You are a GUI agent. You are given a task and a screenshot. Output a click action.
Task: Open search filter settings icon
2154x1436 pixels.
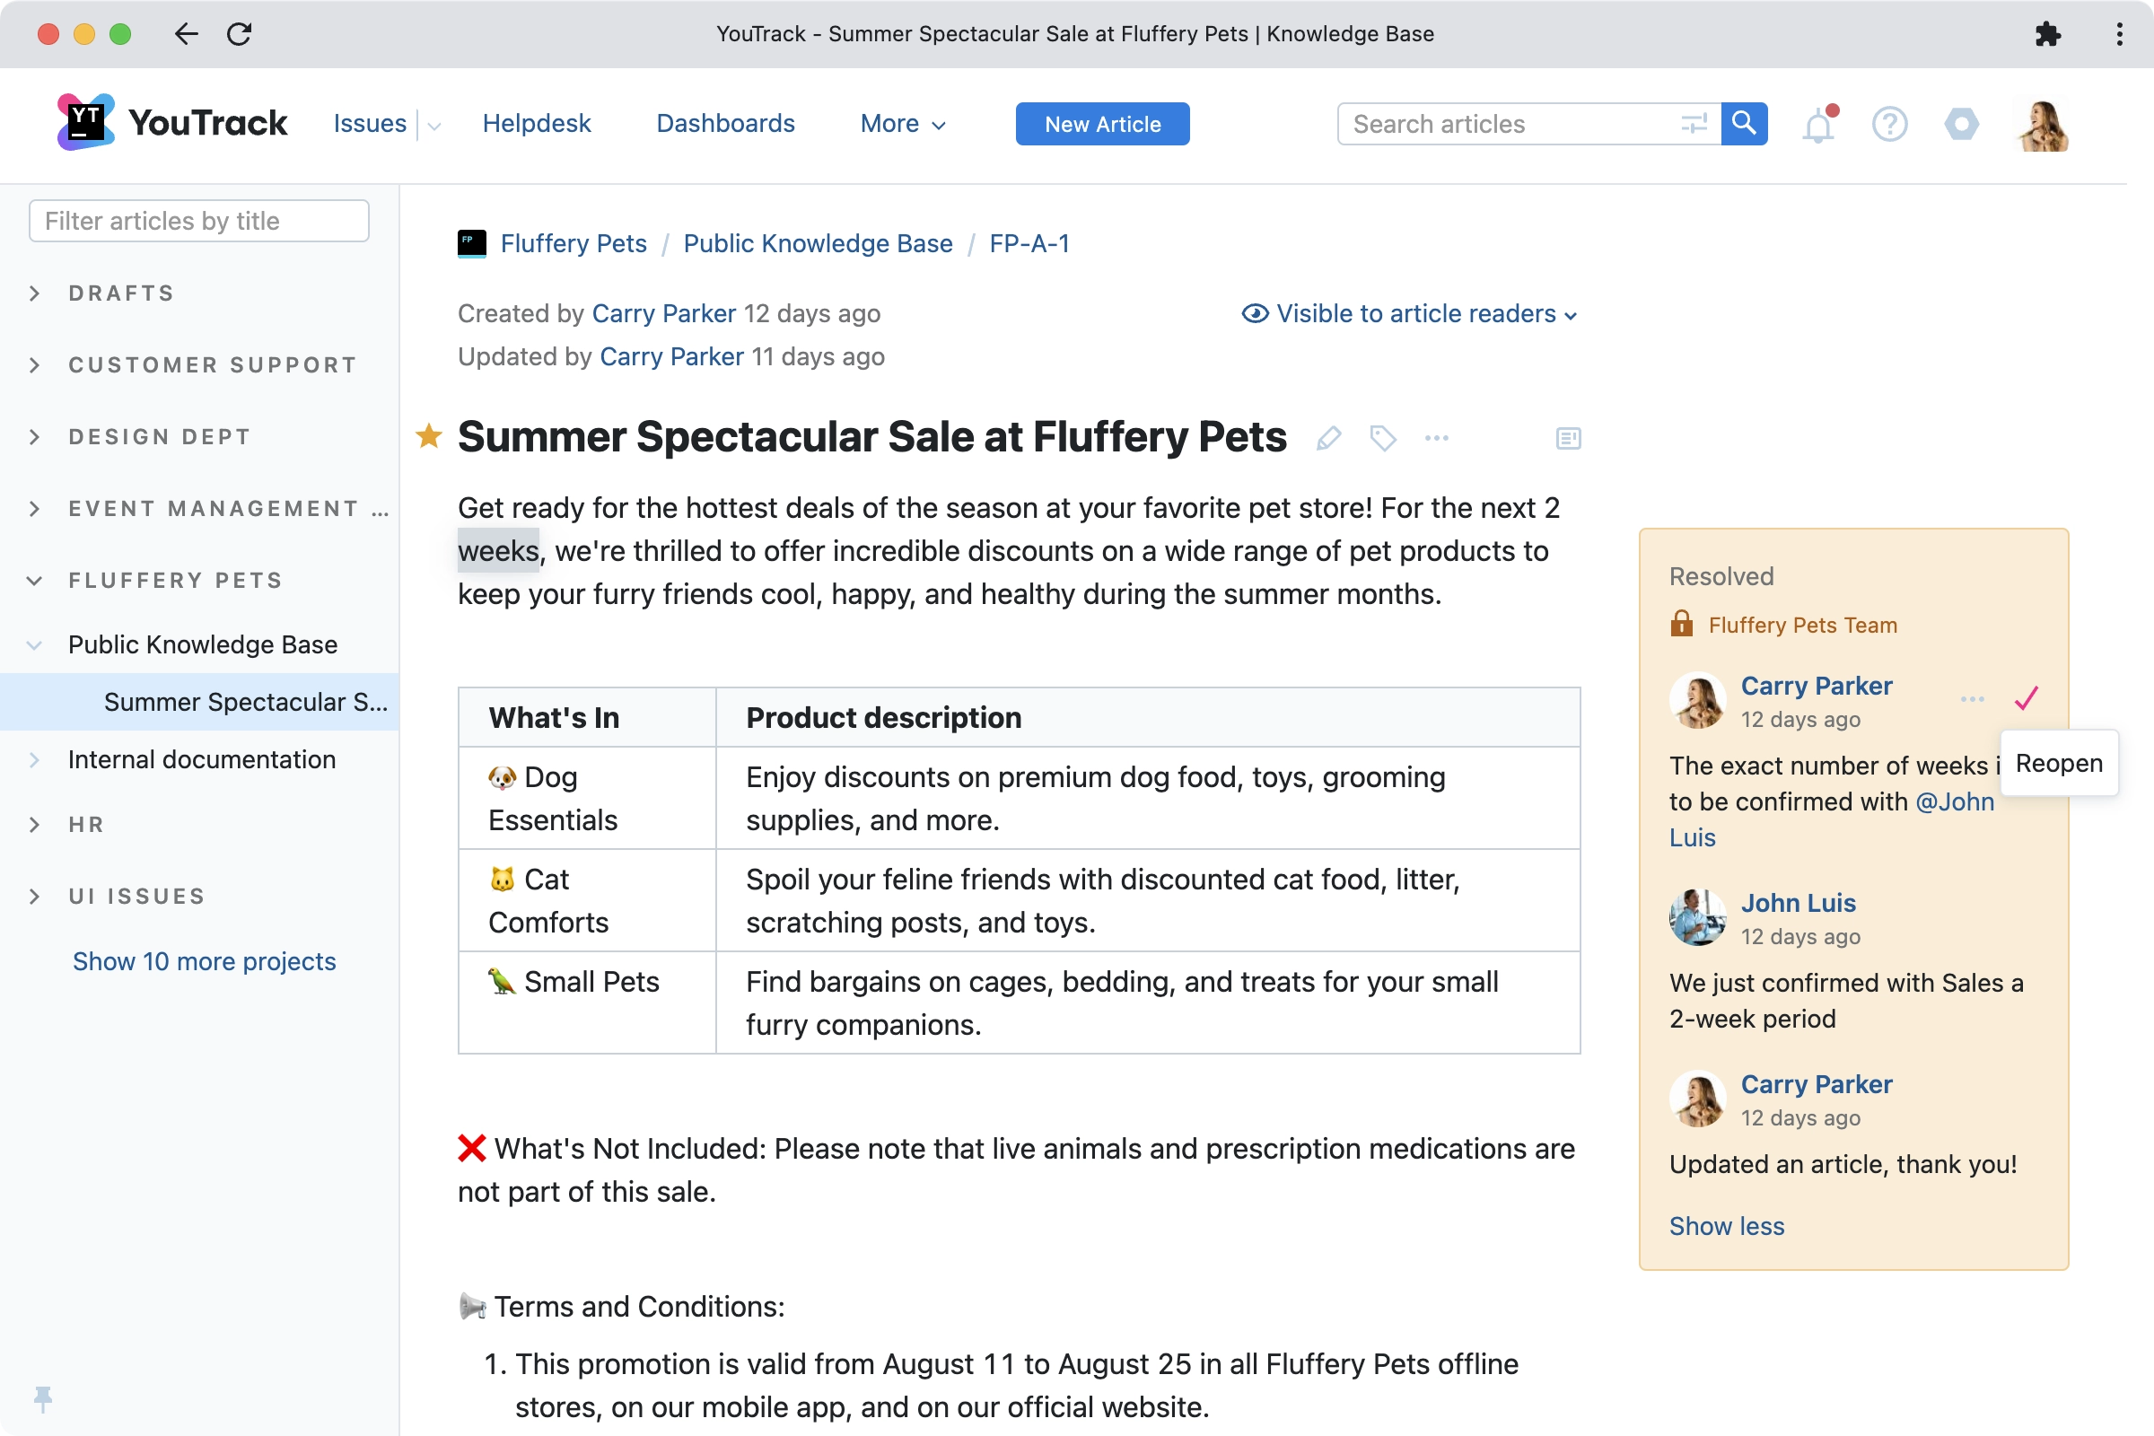coord(1694,124)
